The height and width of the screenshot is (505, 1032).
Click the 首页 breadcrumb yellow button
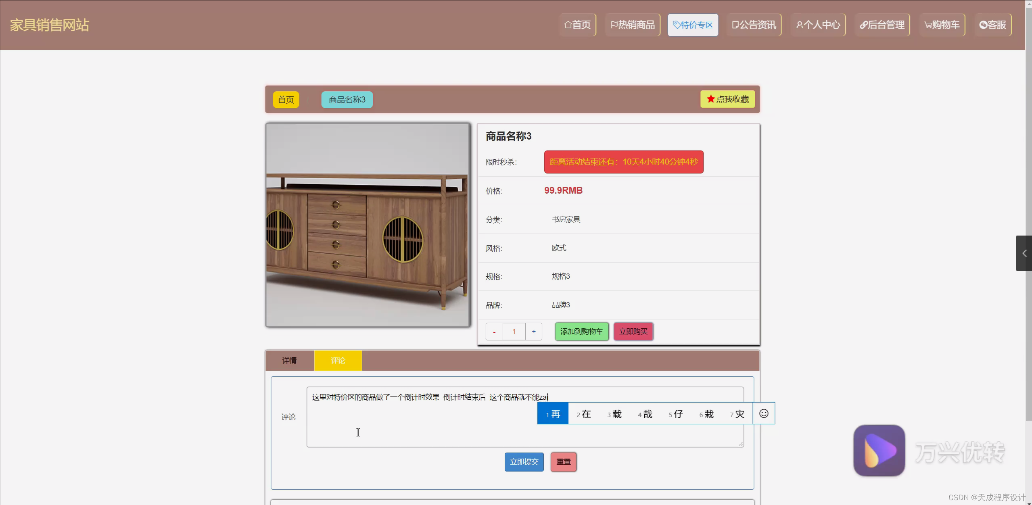[x=286, y=100]
